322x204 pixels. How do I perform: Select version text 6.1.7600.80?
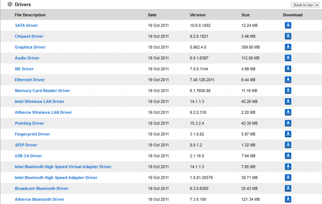tap(200, 91)
